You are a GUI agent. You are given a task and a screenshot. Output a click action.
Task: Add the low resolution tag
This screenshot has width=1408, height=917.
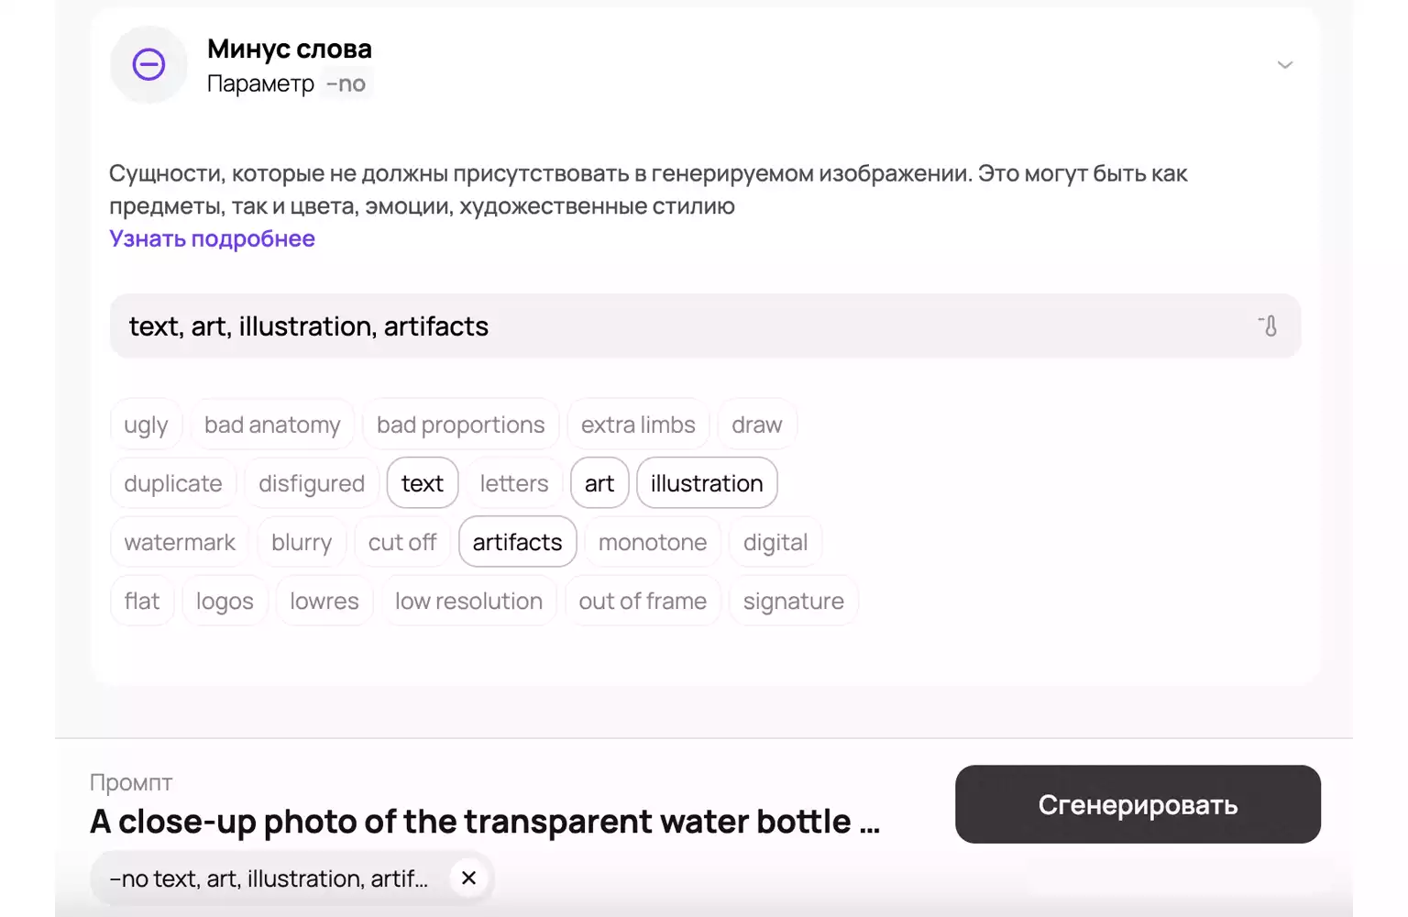tap(468, 601)
